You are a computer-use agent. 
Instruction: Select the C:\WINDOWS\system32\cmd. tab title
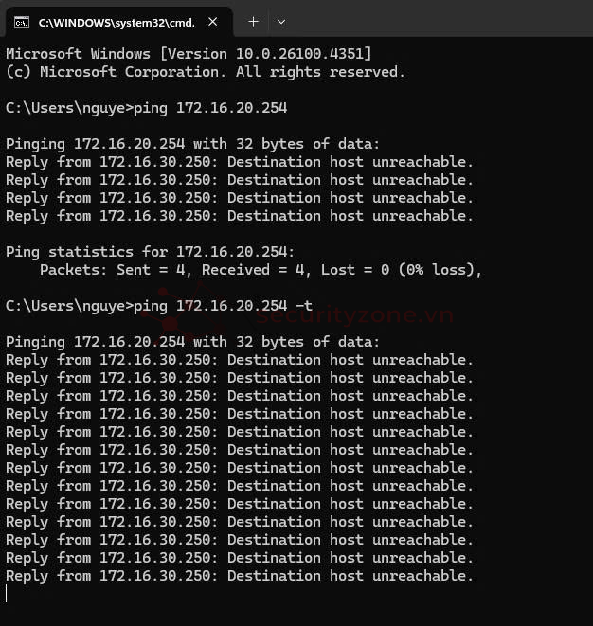[x=117, y=23]
